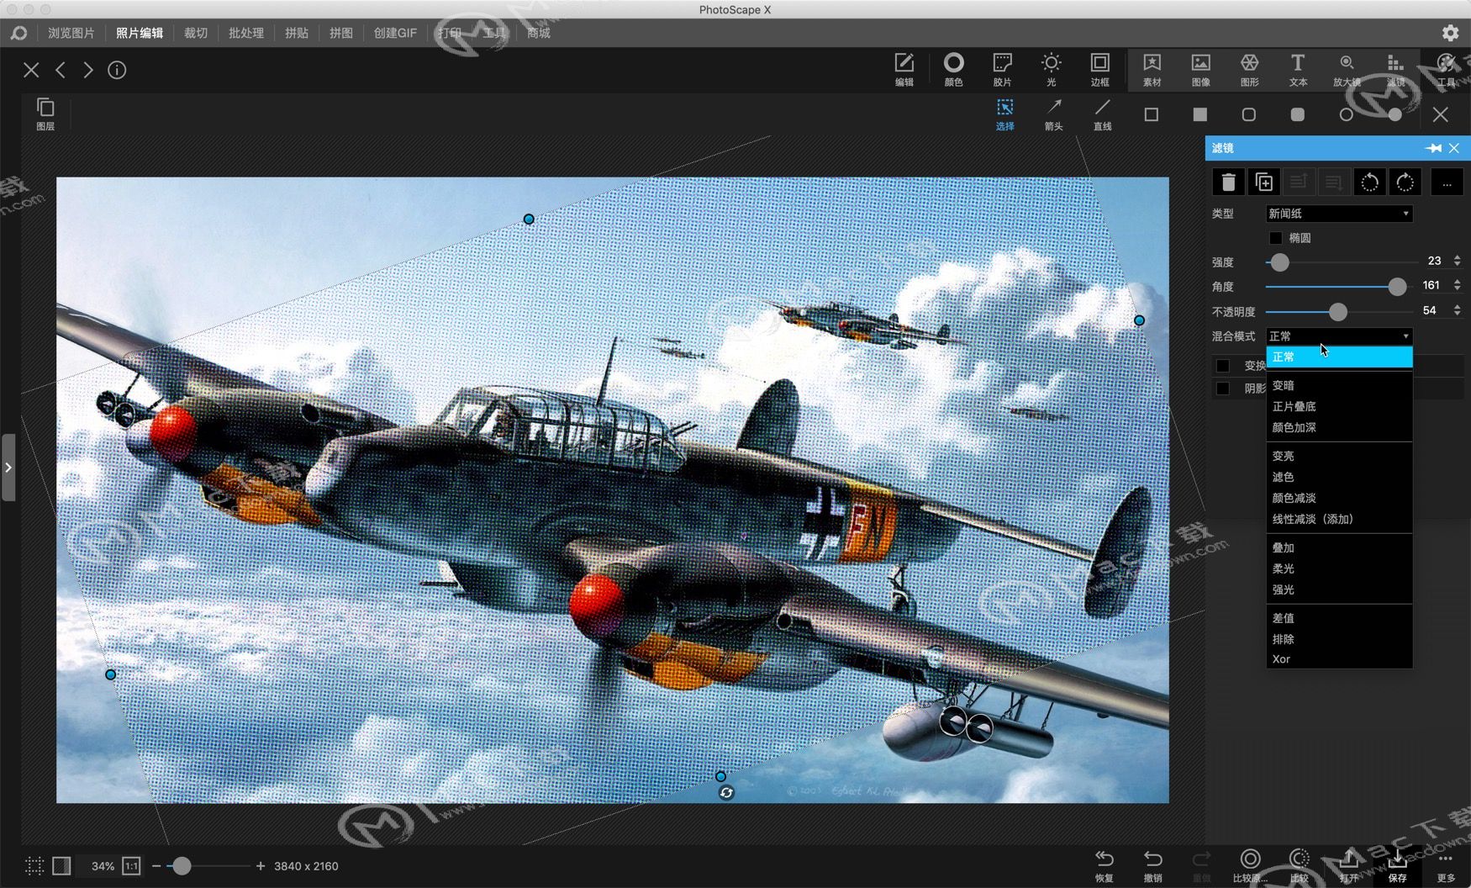Click 恢复 revert button
This screenshot has height=888, width=1471.
coord(1105,865)
